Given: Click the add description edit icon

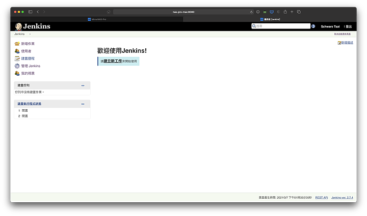Looking at the screenshot, I should click(339, 43).
